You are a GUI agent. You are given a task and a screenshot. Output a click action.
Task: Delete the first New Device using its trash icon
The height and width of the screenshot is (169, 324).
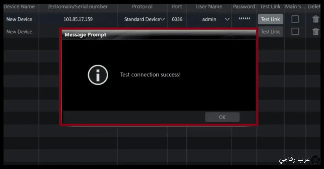click(315, 19)
